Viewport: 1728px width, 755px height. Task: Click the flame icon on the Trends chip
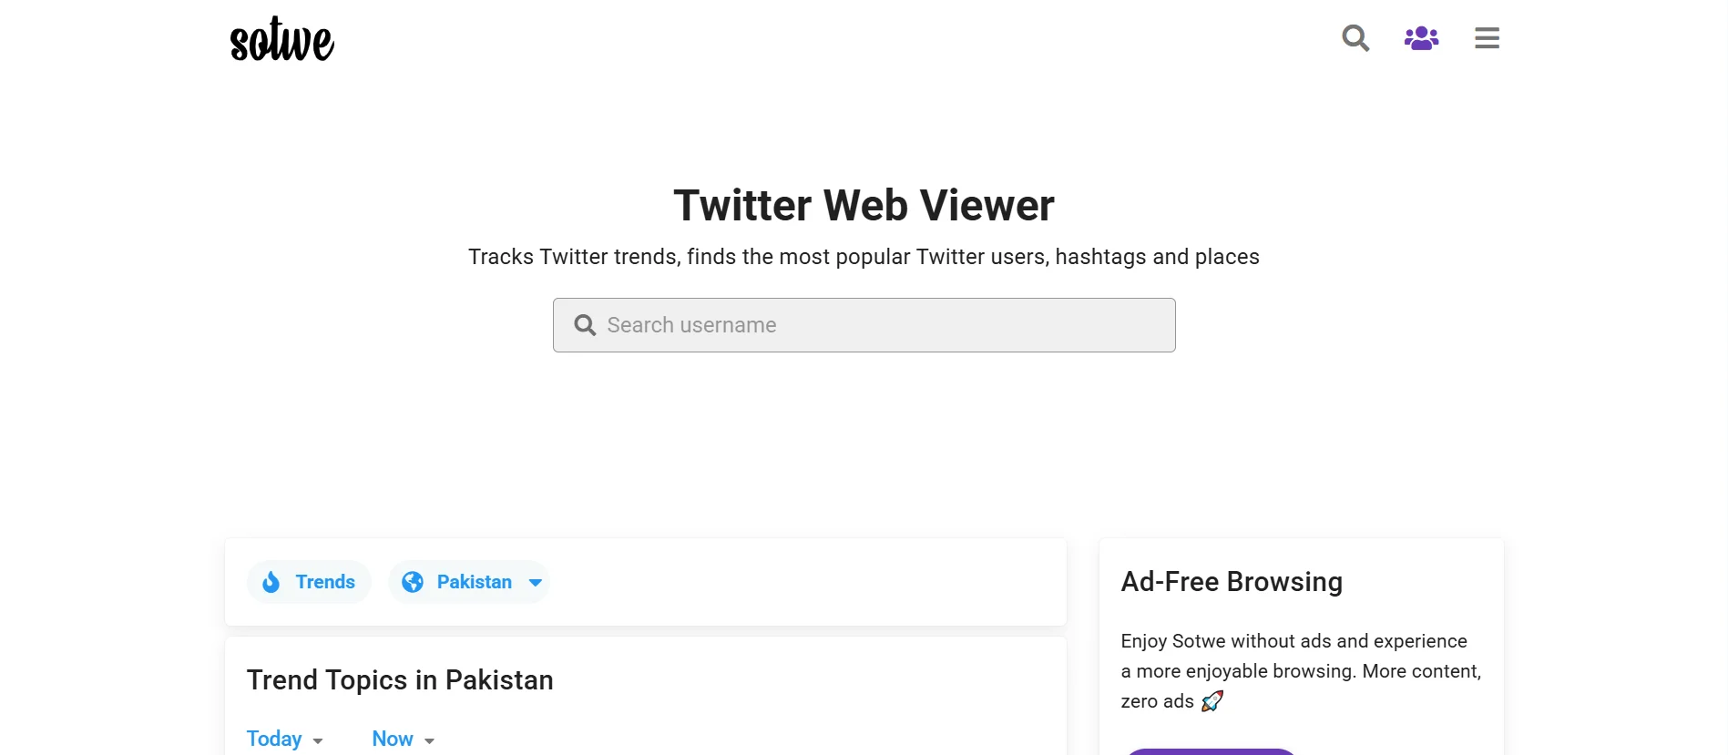coord(271,582)
